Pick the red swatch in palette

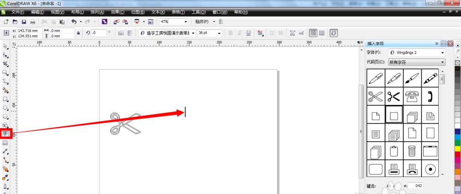[457, 154]
